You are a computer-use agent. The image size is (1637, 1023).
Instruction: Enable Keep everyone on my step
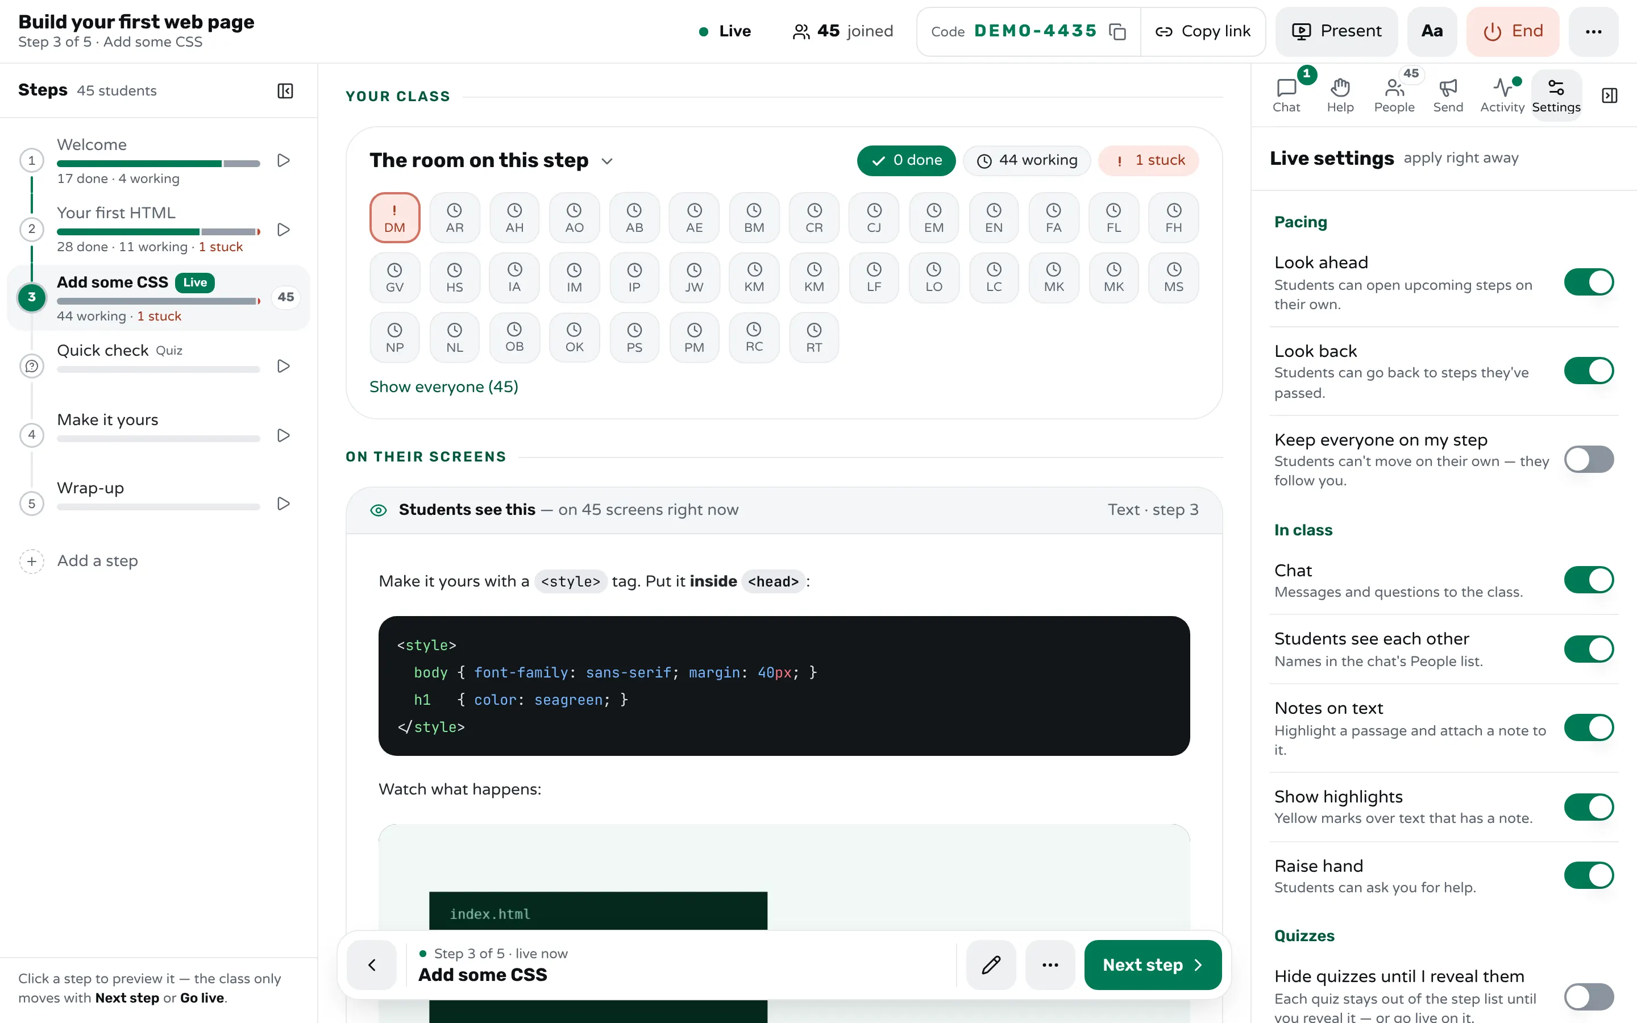pyautogui.click(x=1588, y=459)
